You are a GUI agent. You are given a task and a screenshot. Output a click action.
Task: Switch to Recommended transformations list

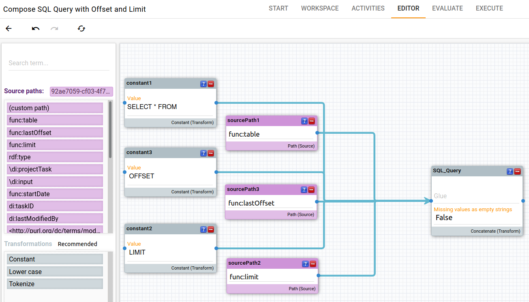click(x=77, y=244)
